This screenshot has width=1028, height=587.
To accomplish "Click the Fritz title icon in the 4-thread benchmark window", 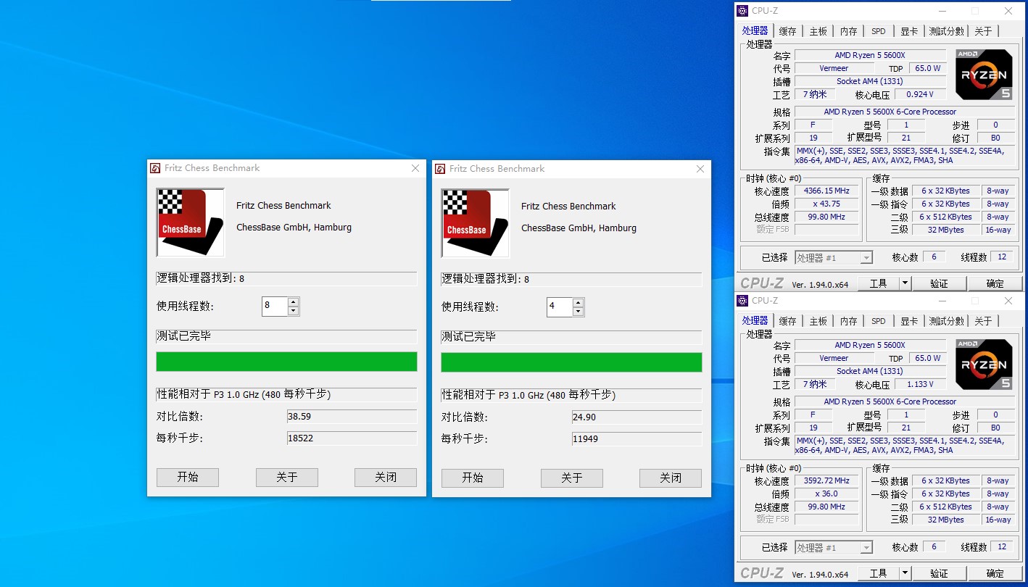I will click(440, 169).
